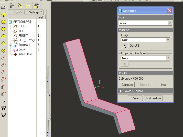Click the upper blue collapse arrows on the sash
The width and height of the screenshot is (183, 137).
point(48,80)
